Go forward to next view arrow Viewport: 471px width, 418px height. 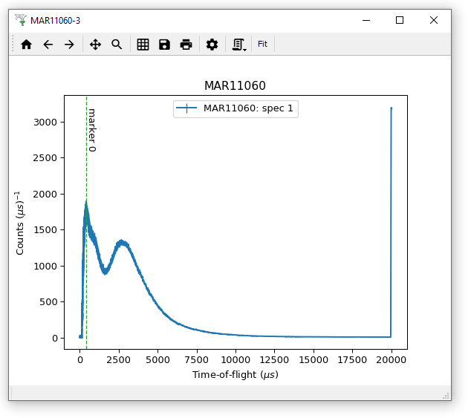[69, 45]
